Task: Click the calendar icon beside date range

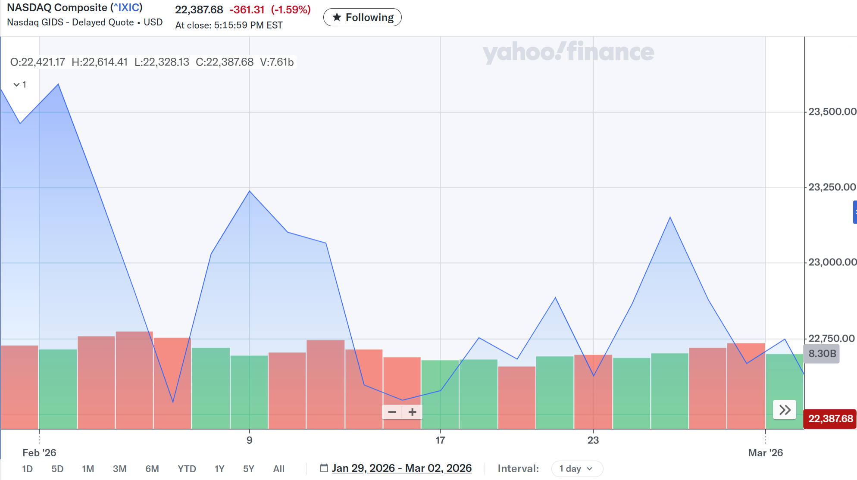Action: pyautogui.click(x=324, y=468)
